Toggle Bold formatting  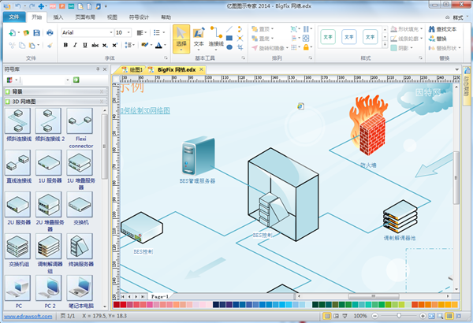tap(65, 45)
